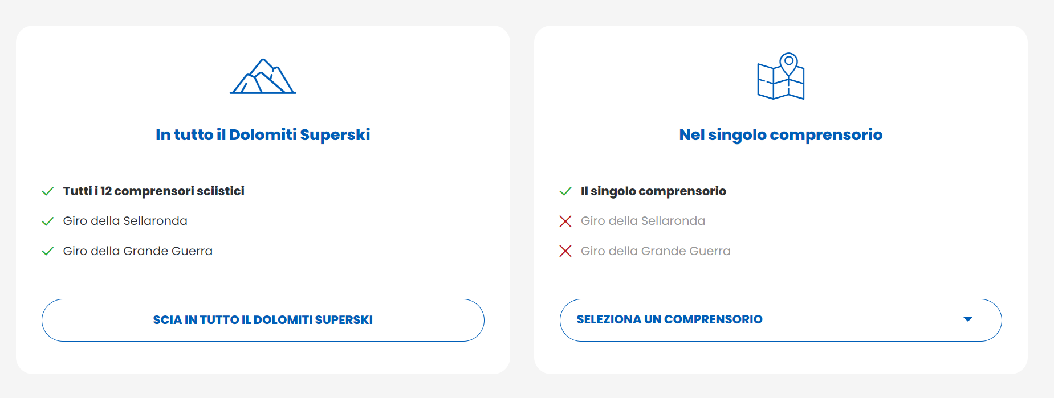Click Giro della Grande Guerra in left card
The width and height of the screenshot is (1054, 398).
138,251
